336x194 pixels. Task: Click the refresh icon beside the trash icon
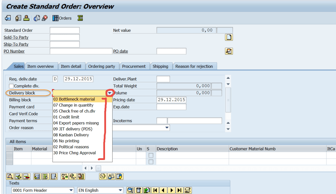coord(146,190)
